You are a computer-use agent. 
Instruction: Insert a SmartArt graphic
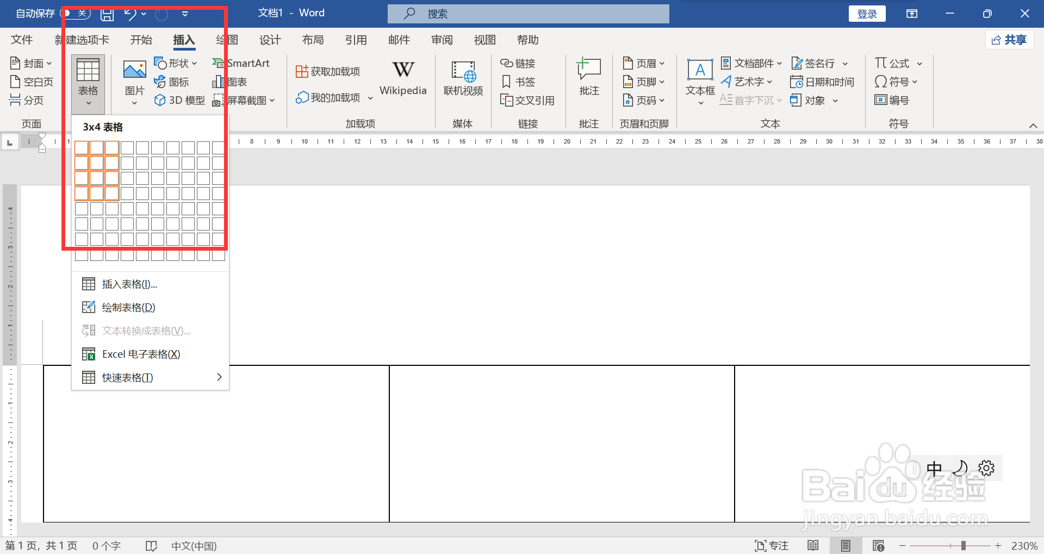pos(241,63)
